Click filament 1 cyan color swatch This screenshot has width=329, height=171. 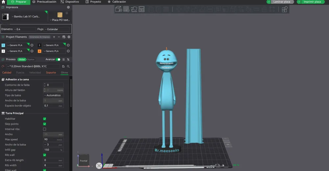(3, 45)
